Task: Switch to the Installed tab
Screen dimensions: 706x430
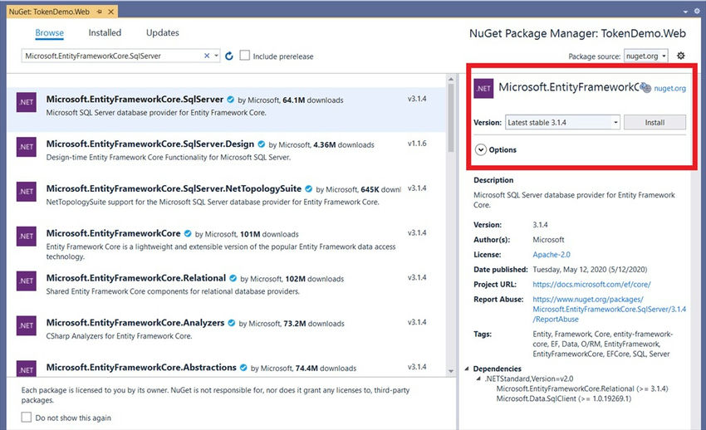Action: pos(105,33)
